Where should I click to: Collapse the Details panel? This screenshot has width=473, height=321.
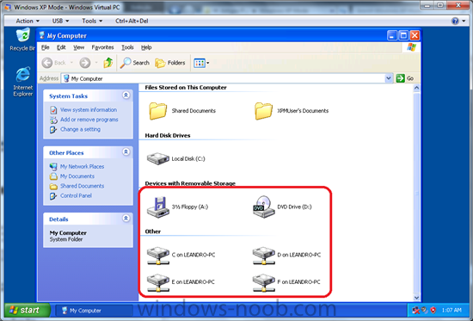[x=126, y=219]
